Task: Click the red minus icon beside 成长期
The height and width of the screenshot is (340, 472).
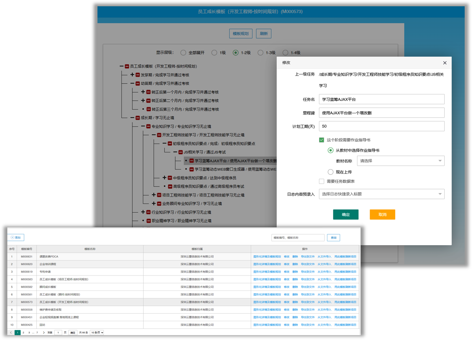Action: click(138, 118)
